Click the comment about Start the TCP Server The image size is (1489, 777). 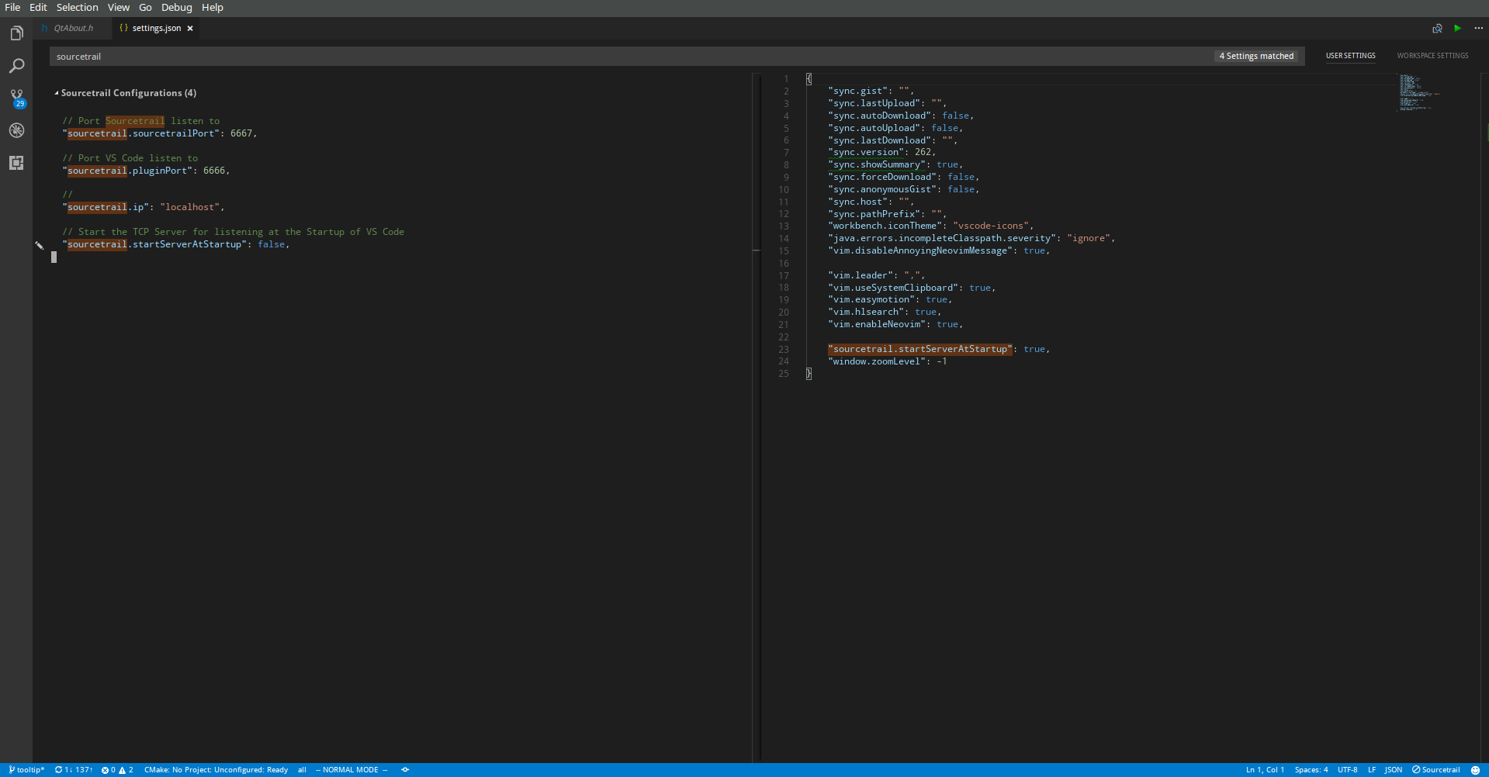[234, 232]
